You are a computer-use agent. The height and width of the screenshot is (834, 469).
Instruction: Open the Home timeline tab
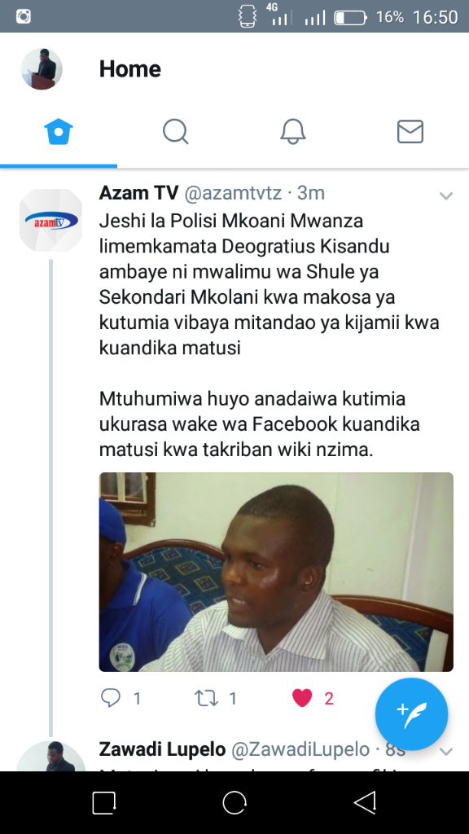pyautogui.click(x=59, y=132)
